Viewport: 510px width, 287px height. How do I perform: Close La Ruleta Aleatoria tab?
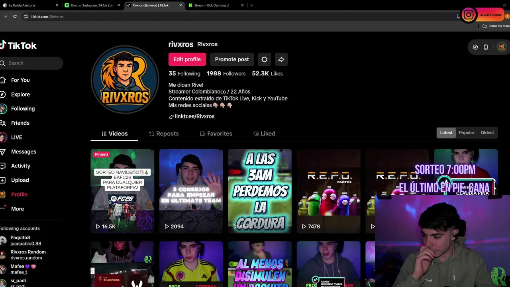click(57, 5)
